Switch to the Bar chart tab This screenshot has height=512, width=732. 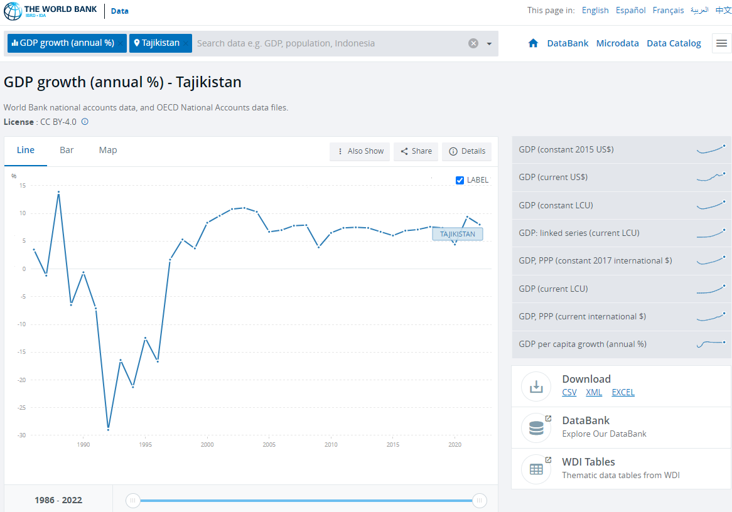67,150
